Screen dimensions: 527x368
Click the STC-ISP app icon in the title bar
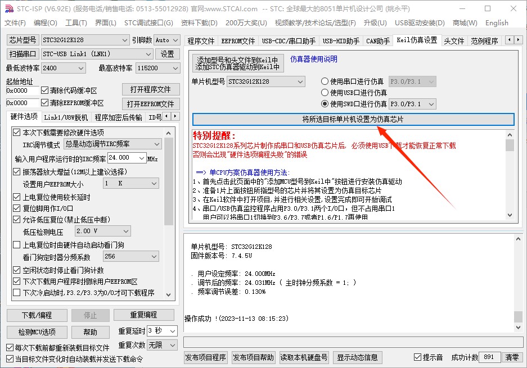(x=9, y=8)
